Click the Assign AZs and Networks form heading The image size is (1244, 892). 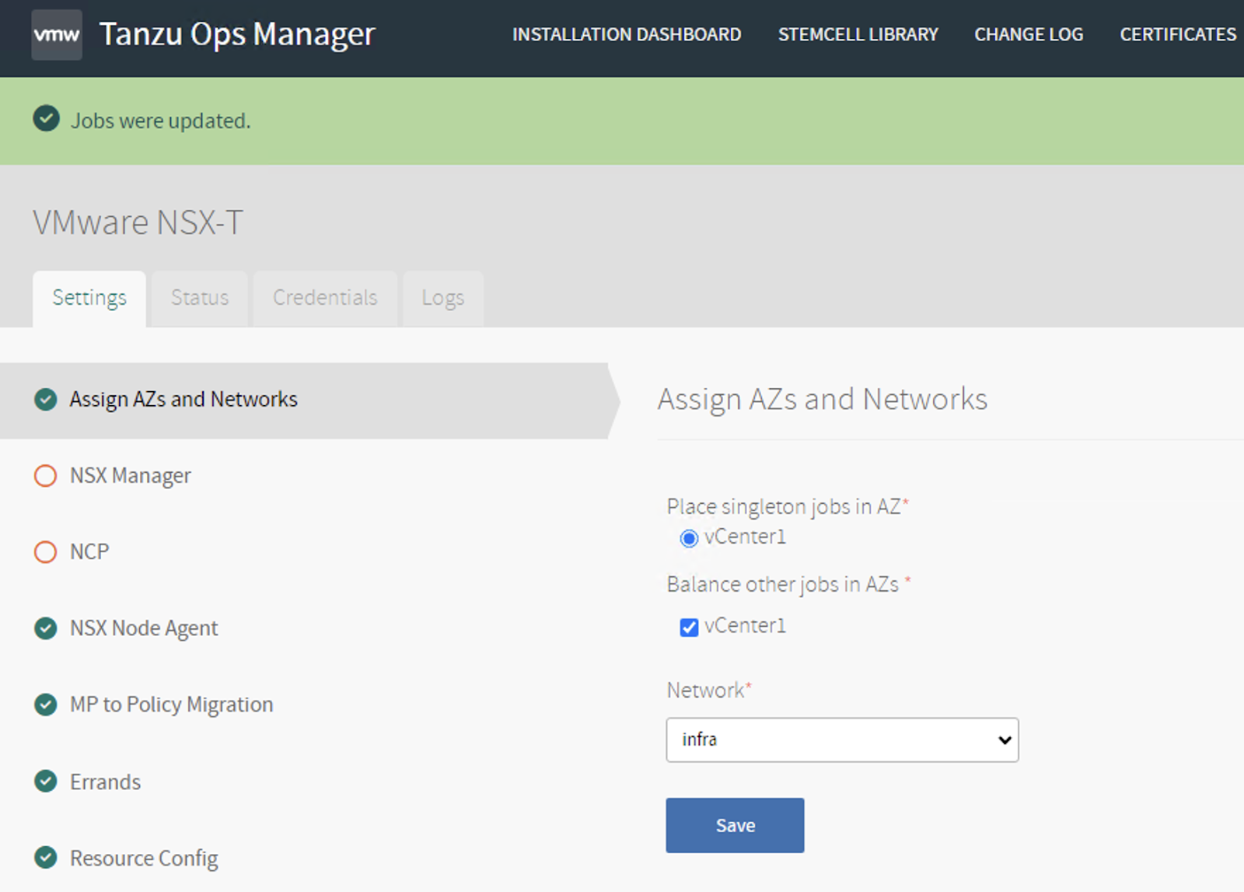click(x=823, y=400)
